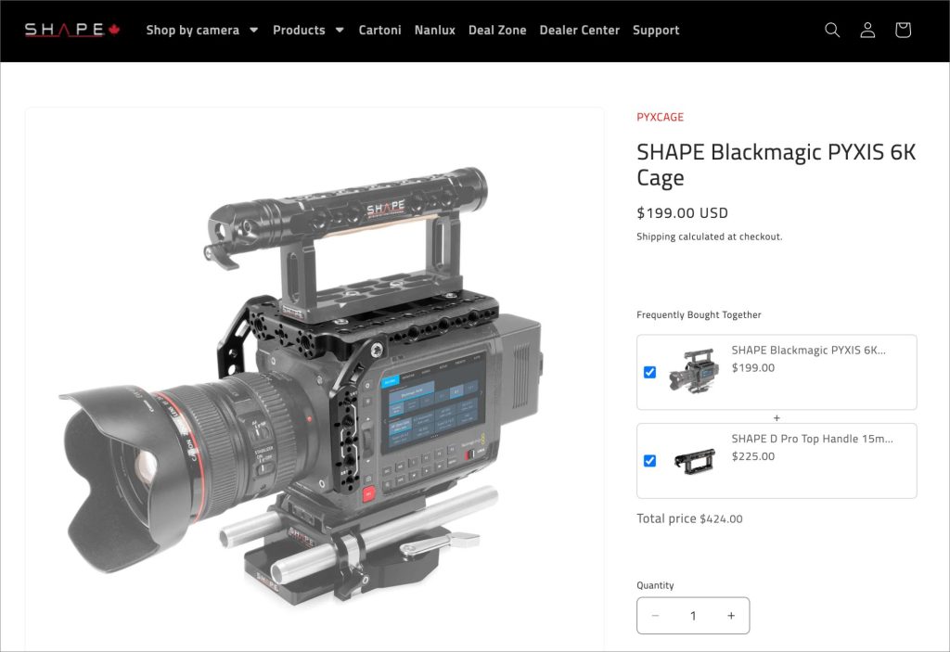Open SHAPE Blackmagic PYXIS 6K bundle thumbnail
This screenshot has height=652, width=950.
coord(694,372)
